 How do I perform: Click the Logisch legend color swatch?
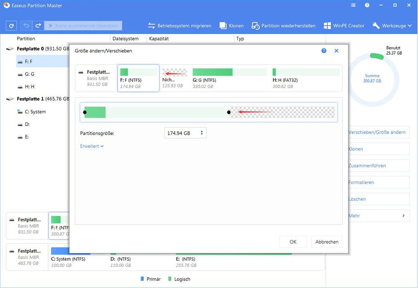coord(170,279)
